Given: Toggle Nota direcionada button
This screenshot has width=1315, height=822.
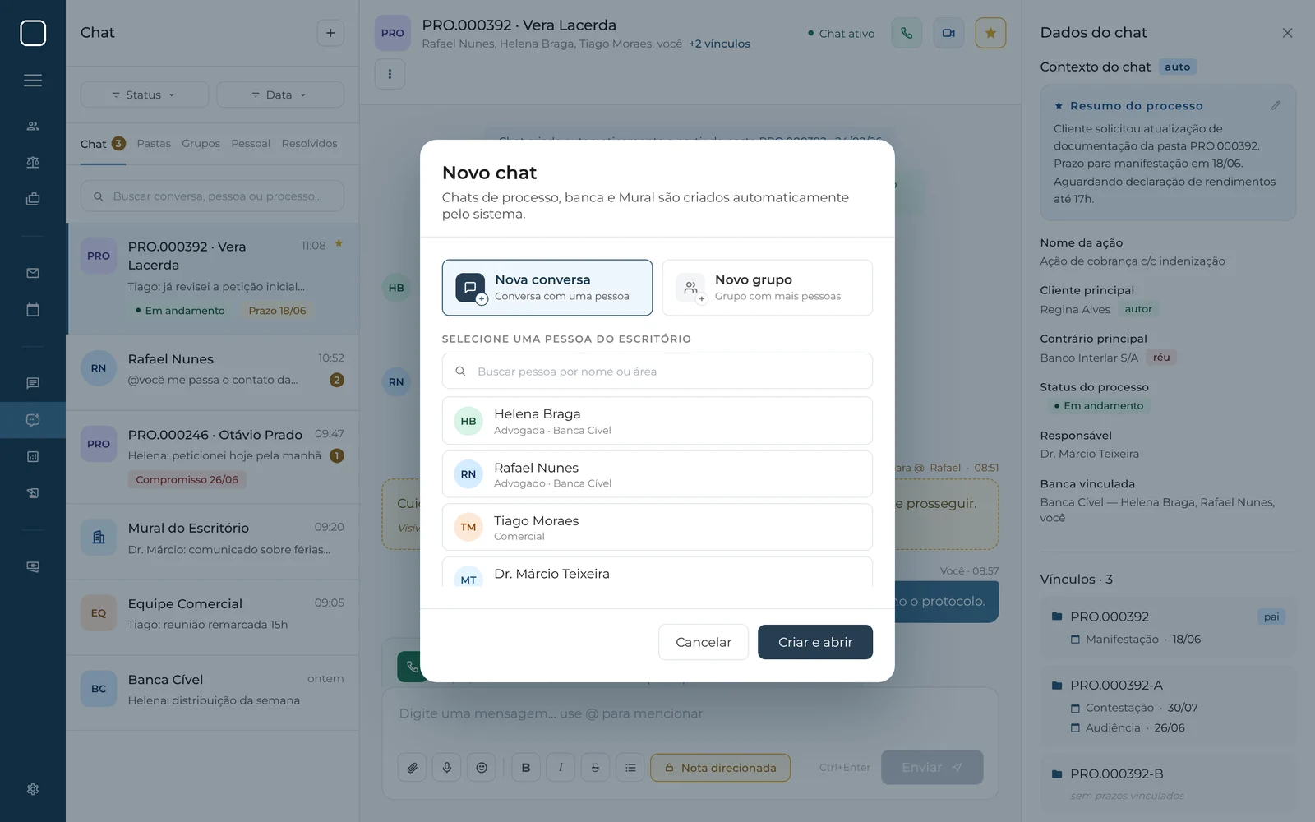Looking at the screenshot, I should point(720,768).
